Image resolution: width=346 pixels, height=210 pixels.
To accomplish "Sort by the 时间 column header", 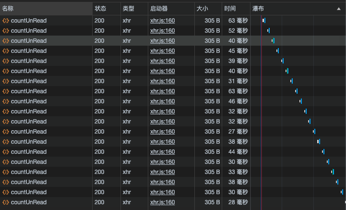I will 236,9.
